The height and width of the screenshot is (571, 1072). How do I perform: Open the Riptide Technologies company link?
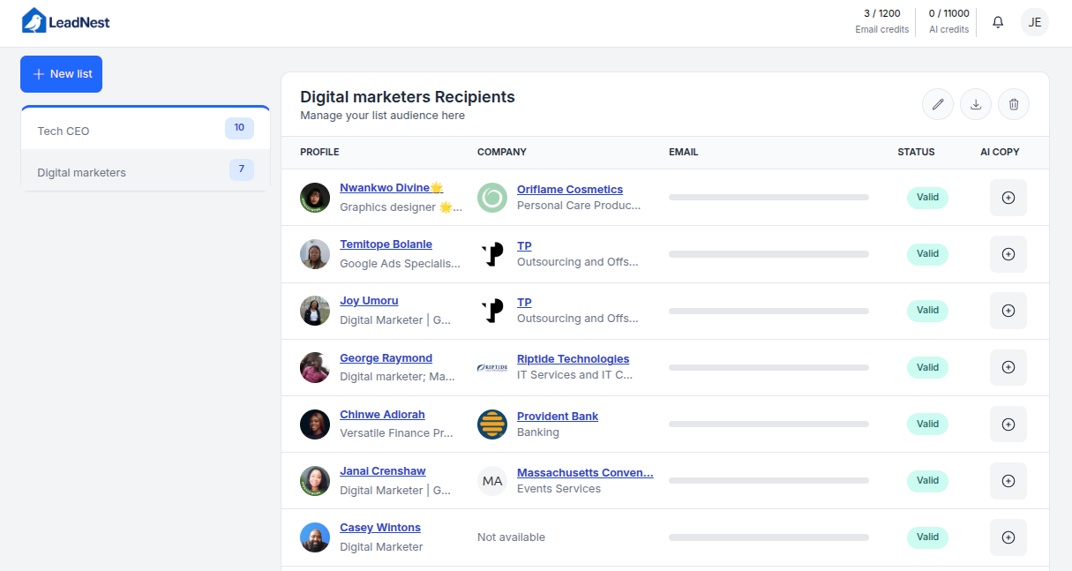(x=573, y=359)
